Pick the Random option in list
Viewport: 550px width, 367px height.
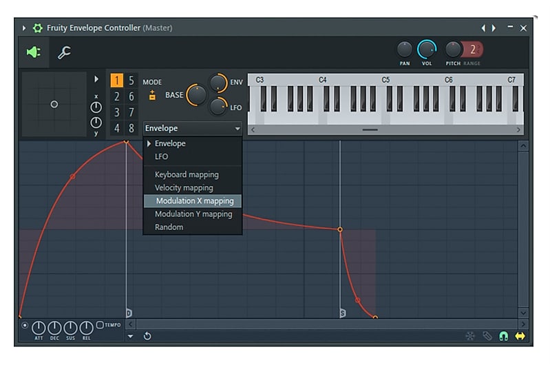point(169,227)
